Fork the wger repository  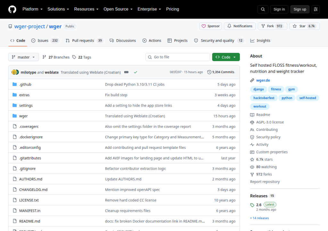pyautogui.click(x=272, y=26)
